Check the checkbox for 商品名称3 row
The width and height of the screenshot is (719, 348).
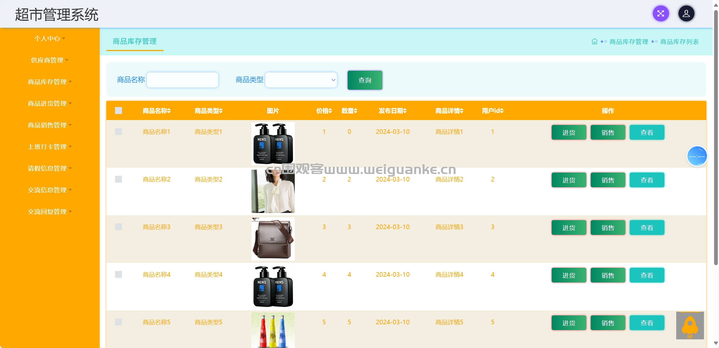pos(118,227)
